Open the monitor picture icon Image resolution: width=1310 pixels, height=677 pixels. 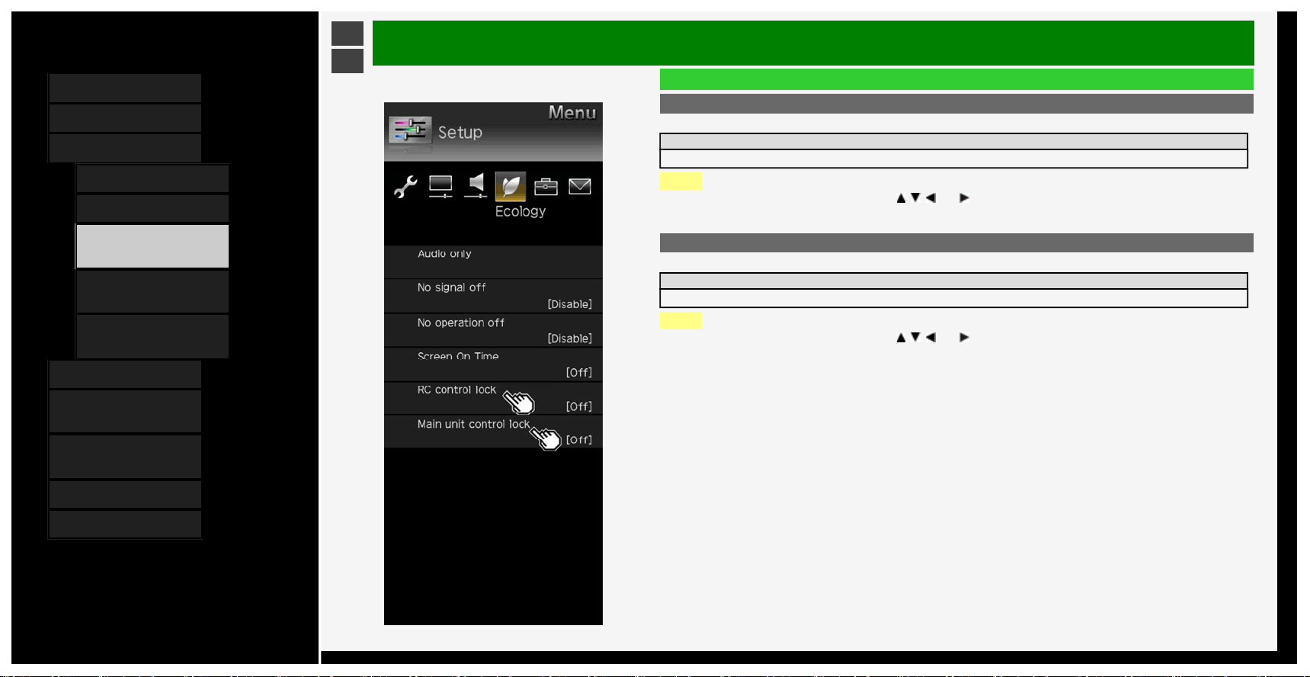click(440, 186)
